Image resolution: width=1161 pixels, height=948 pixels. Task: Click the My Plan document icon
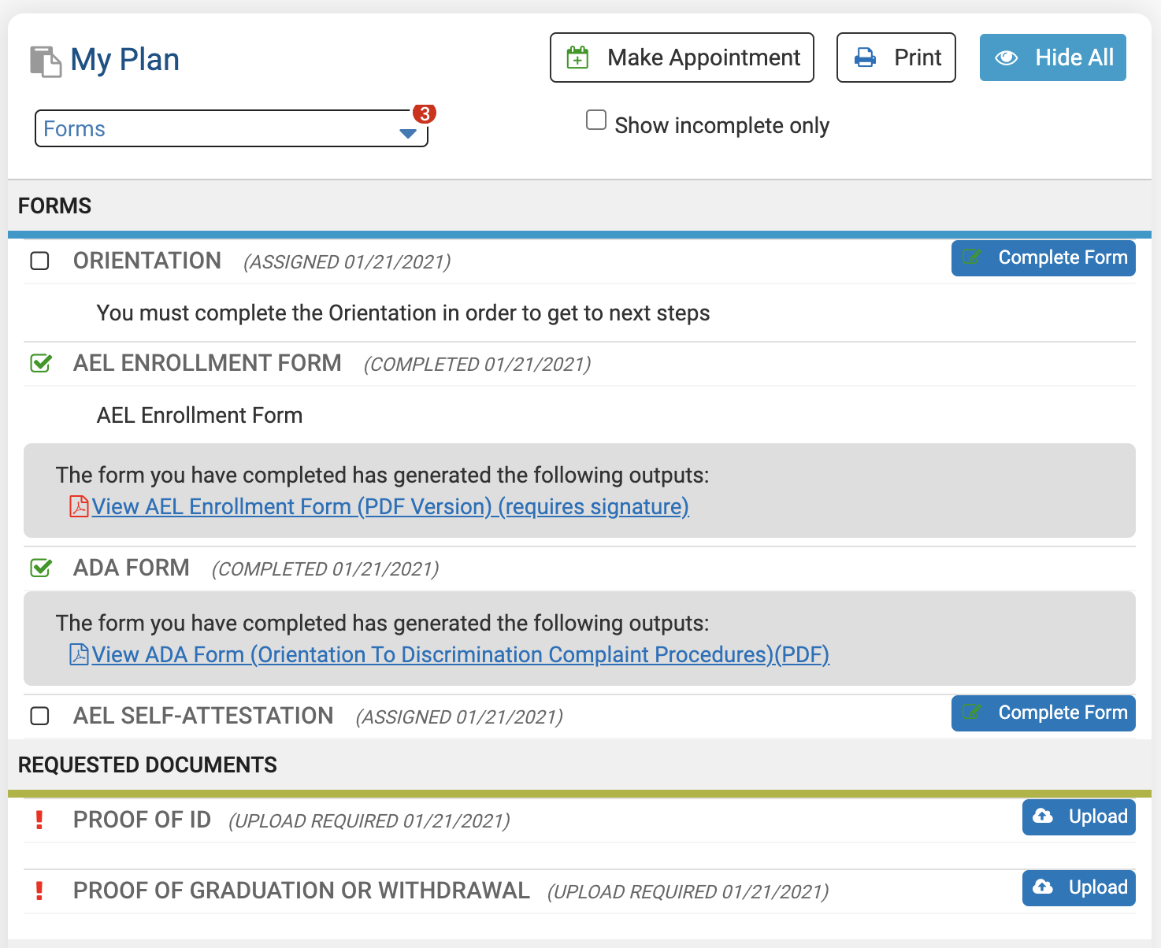coord(46,61)
